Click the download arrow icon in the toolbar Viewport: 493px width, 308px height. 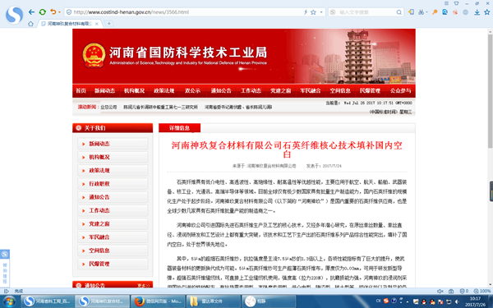[x=477, y=12]
